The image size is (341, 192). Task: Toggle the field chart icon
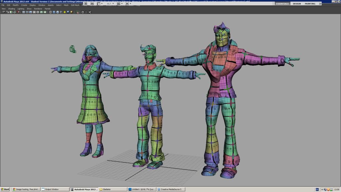pos(38,12)
